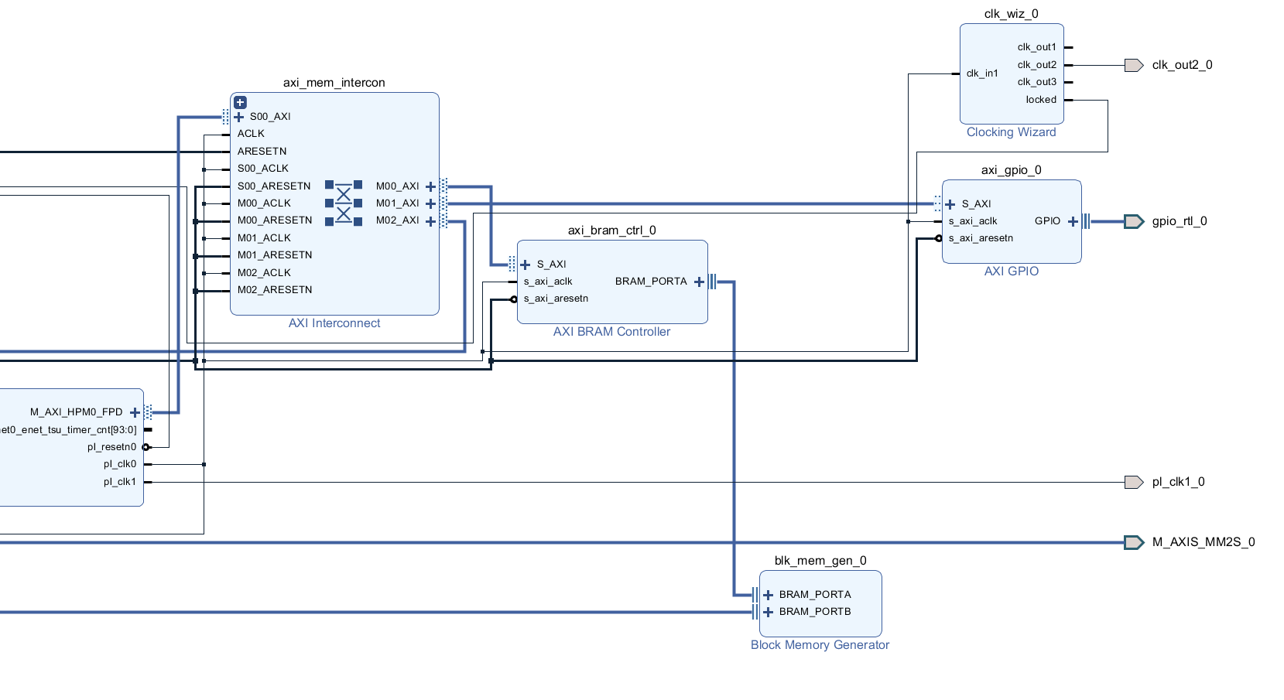Viewport: 1284px width, 700px height.
Task: Expand BRAM_PORTA interface on axi_bram_ctrl_0
Action: tap(700, 282)
